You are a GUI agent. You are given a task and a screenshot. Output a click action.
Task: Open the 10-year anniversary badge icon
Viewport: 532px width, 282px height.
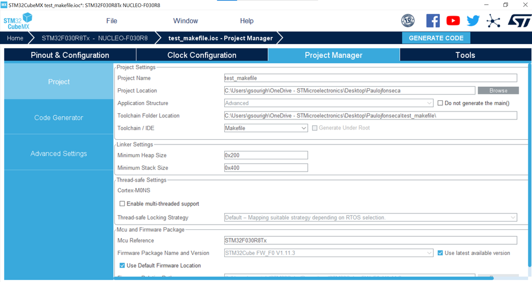(x=408, y=21)
